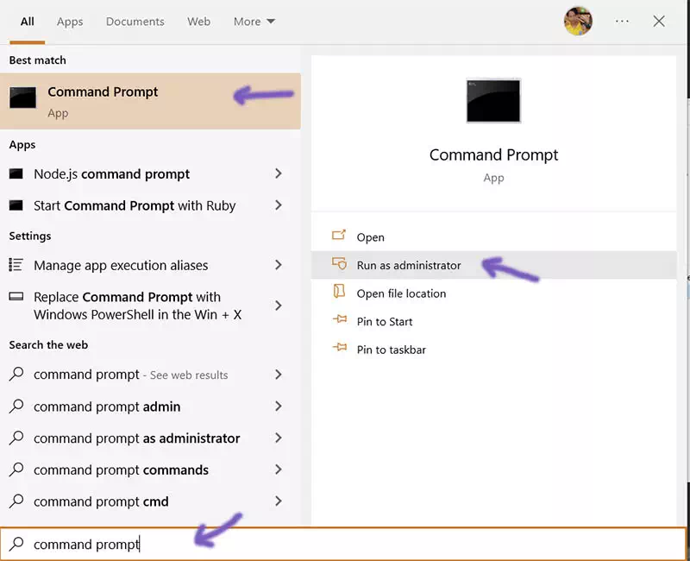Viewport: 690px width, 561px height.
Task: Click the Start Command Prompt with Ruby icon
Action: point(16,205)
